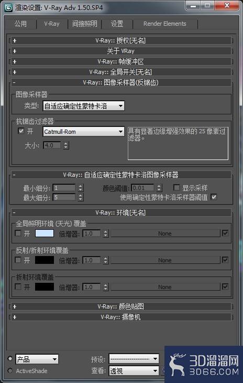The width and height of the screenshot is (243, 383).
Task: Click the filter 大小 value field
Action: tap(52, 145)
